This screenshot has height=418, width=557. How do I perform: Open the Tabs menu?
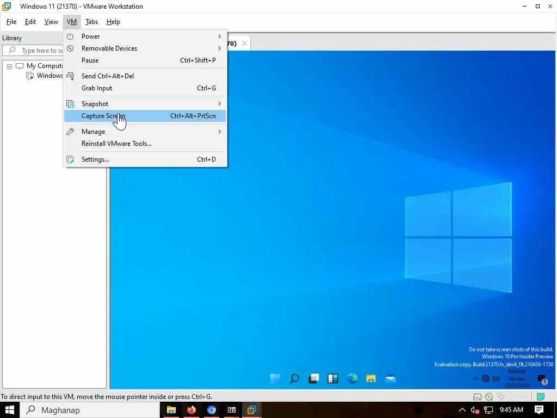click(91, 22)
